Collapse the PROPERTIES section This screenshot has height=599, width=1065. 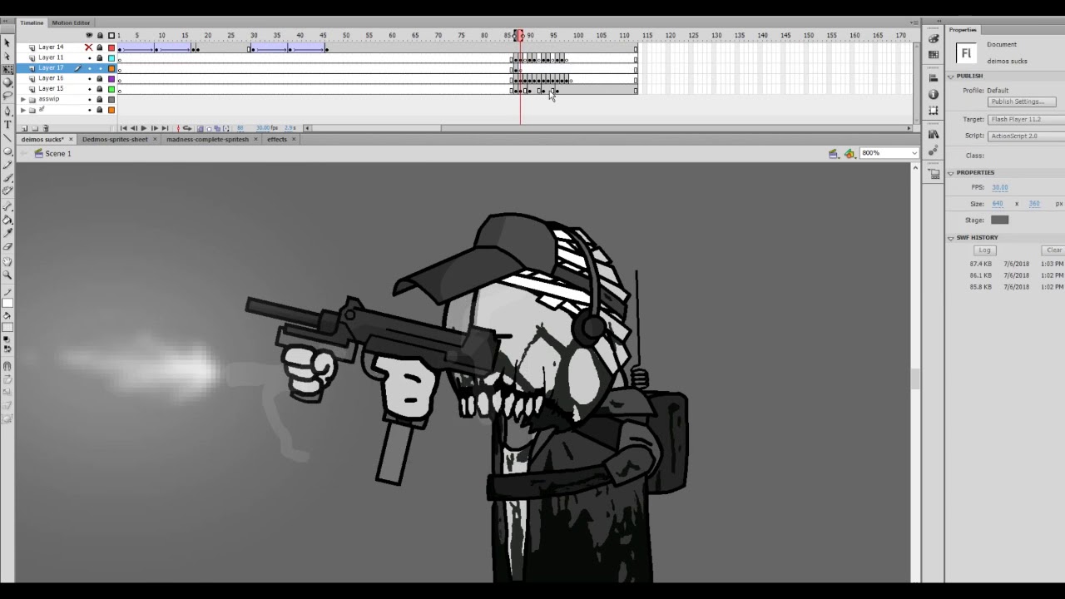click(x=951, y=172)
